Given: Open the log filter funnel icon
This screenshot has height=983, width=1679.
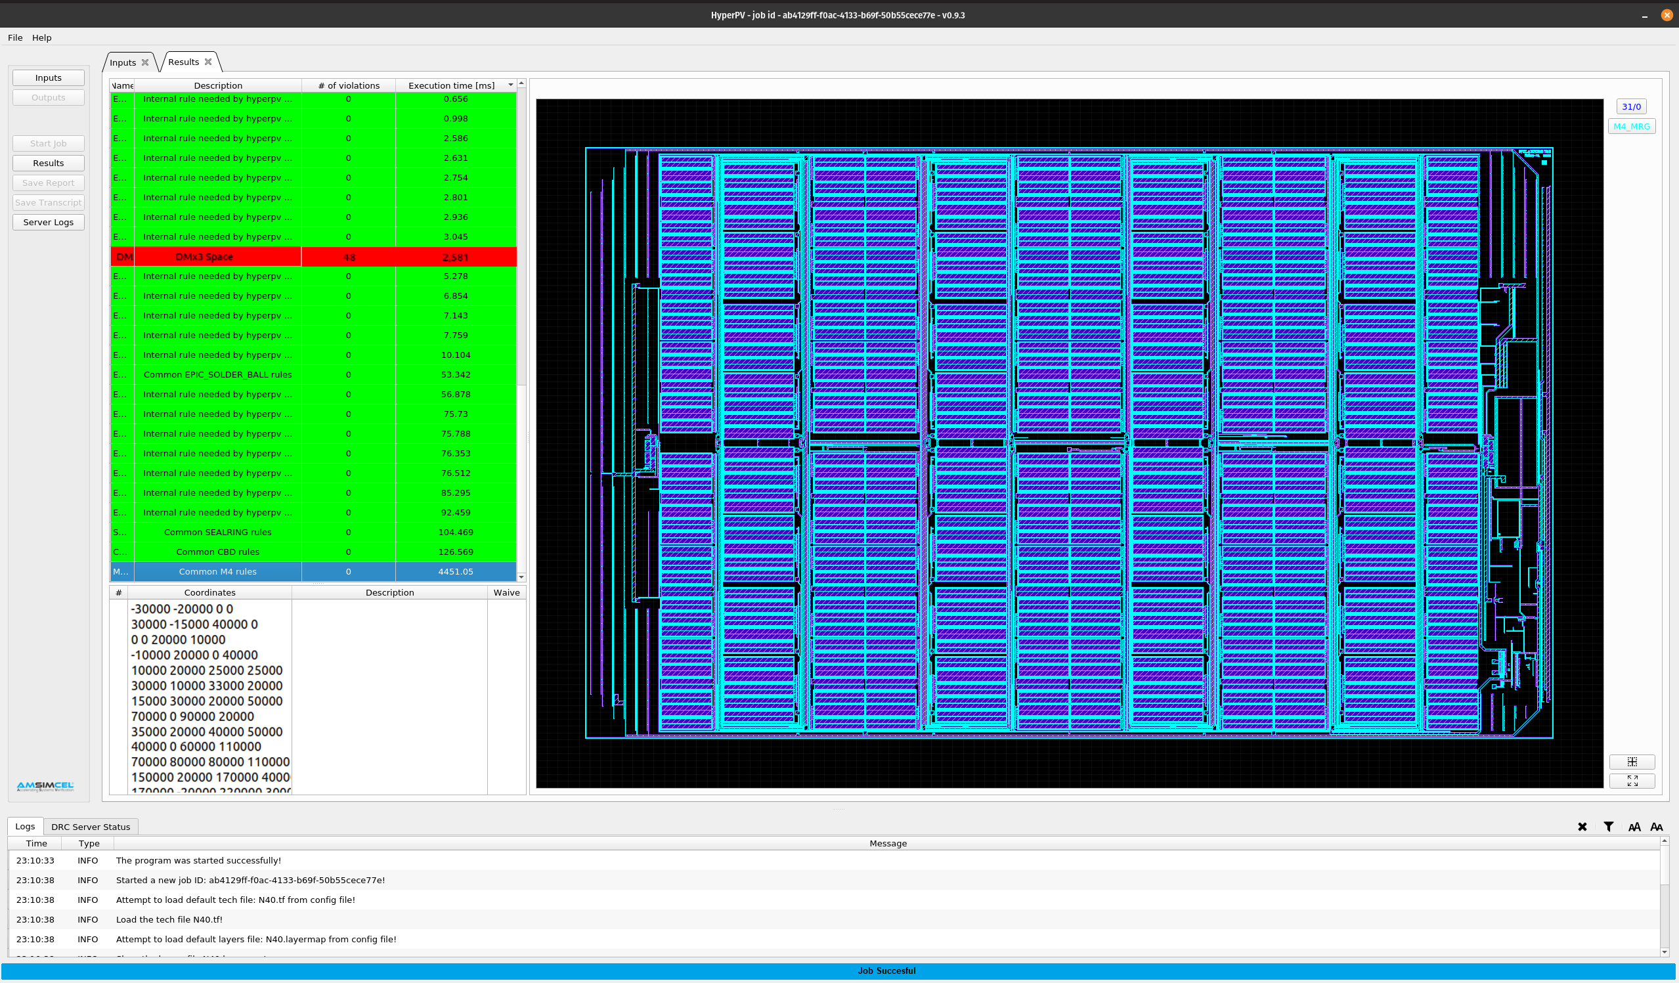Looking at the screenshot, I should [1608, 827].
